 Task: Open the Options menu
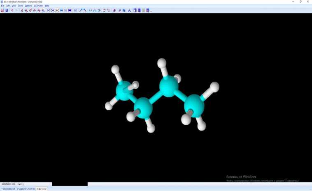[28, 6]
